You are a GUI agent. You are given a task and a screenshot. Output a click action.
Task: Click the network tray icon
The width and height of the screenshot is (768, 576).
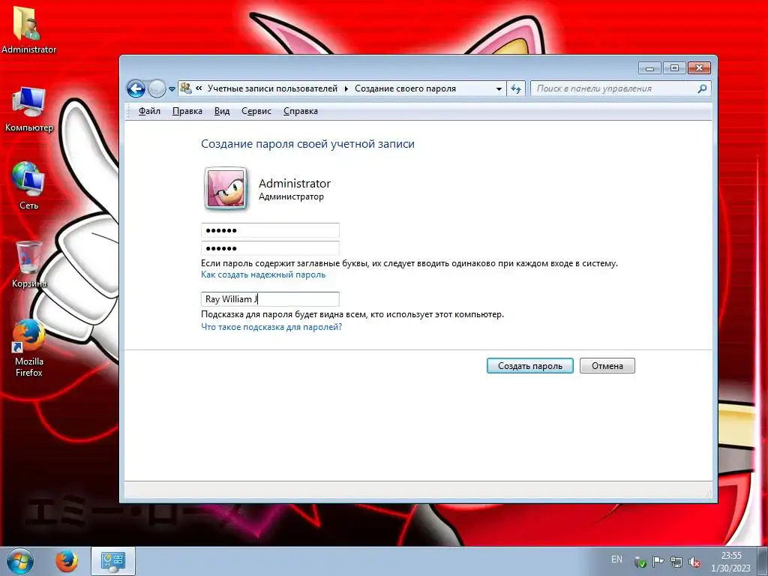tap(676, 562)
